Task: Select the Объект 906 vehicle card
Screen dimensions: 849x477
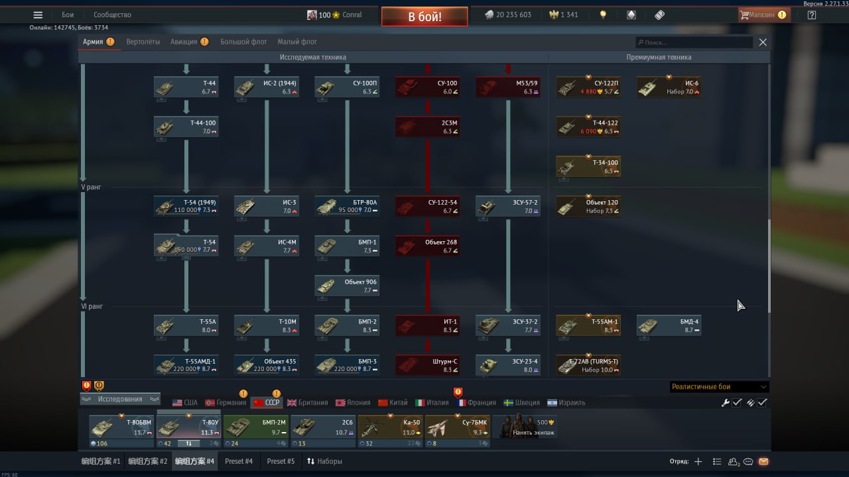Action: coord(347,286)
